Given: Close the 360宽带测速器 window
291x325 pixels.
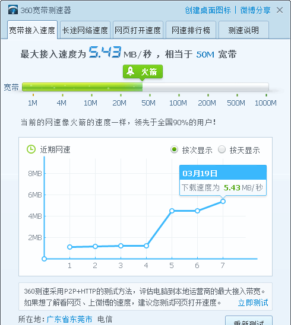Looking at the screenshot, I should (280, 10).
